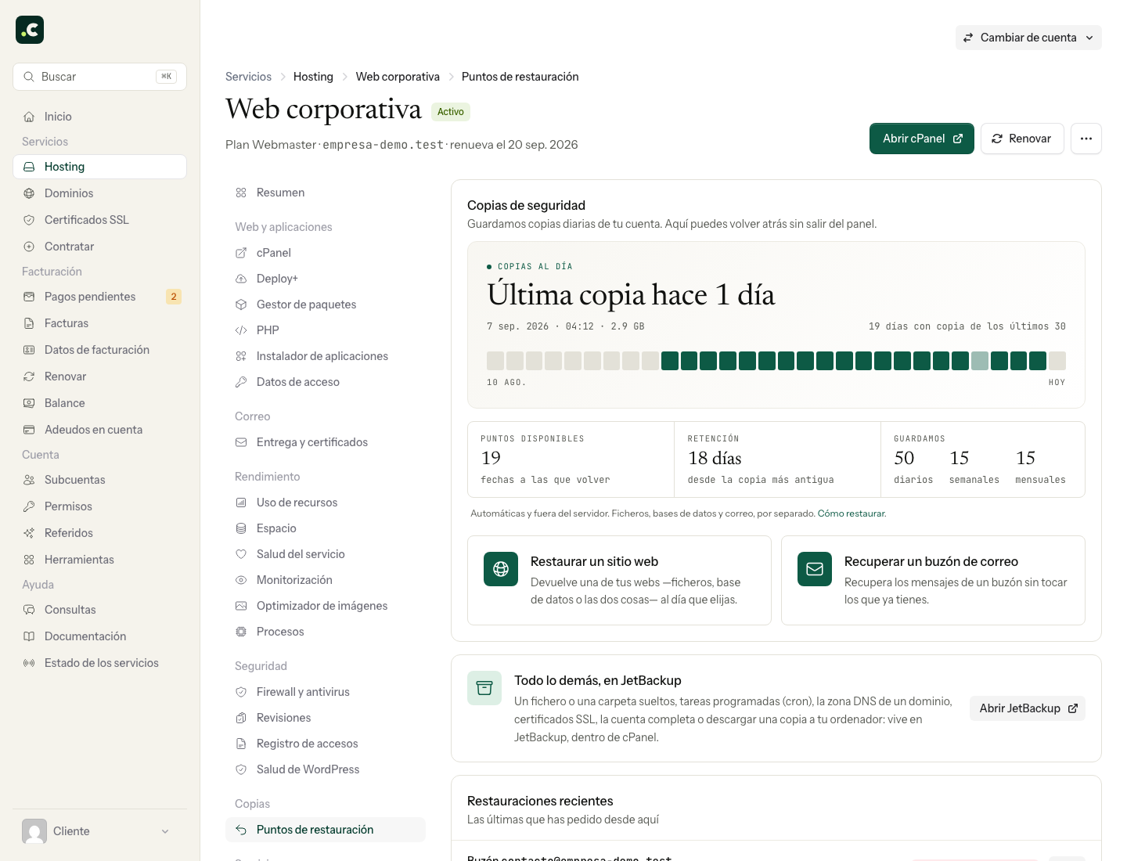Click the globe icon in Restaurar un sitio web
The height and width of the screenshot is (861, 1127).
501,569
